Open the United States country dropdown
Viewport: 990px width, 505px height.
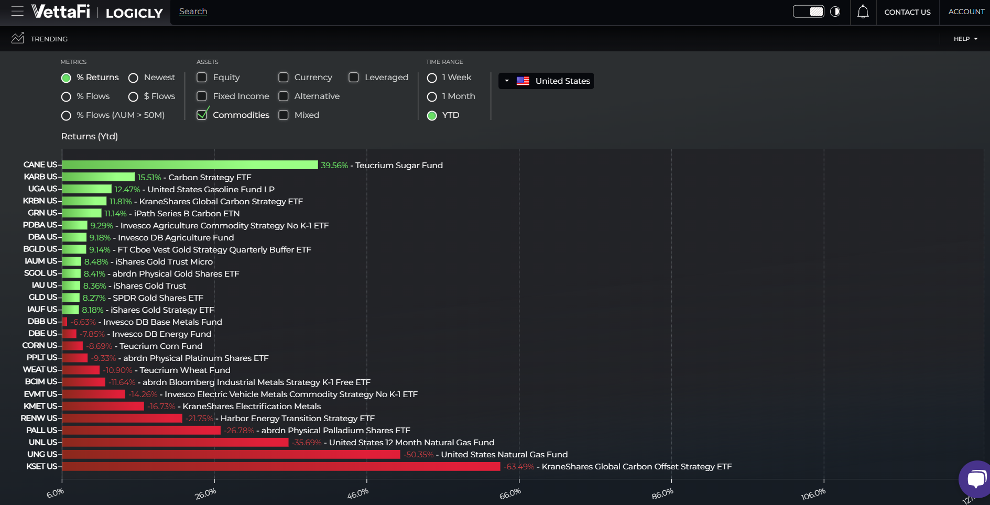click(546, 81)
